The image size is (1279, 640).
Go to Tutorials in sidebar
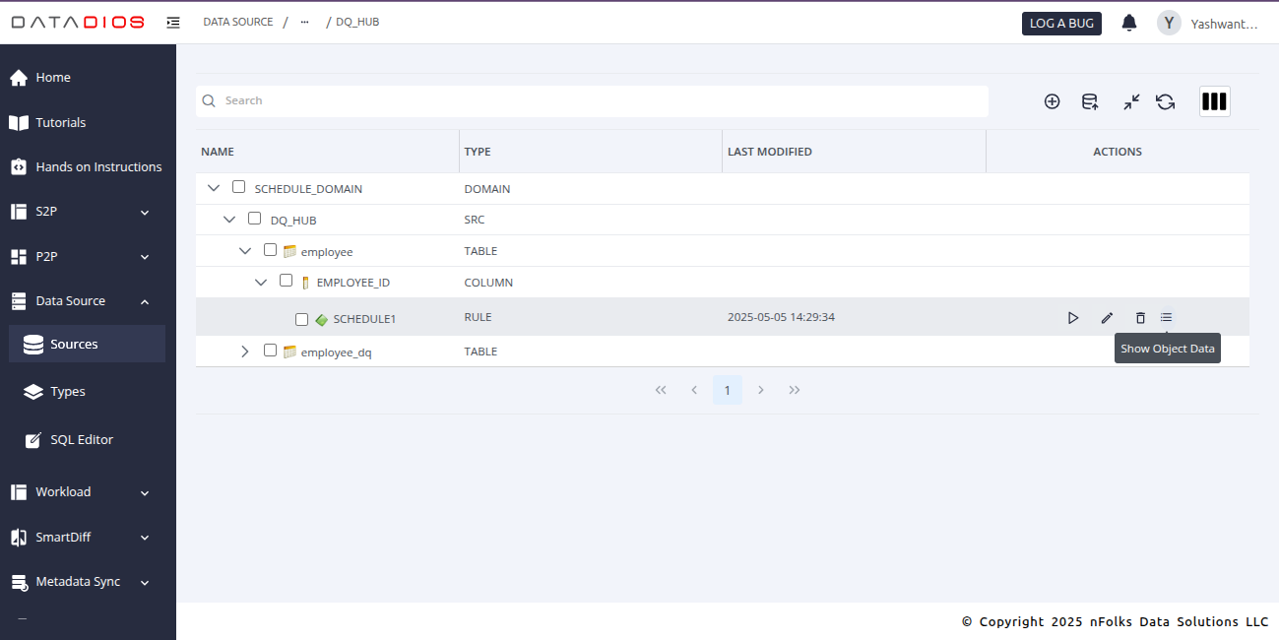61,123
